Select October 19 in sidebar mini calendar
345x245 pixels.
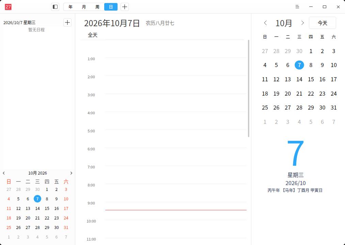18,218
